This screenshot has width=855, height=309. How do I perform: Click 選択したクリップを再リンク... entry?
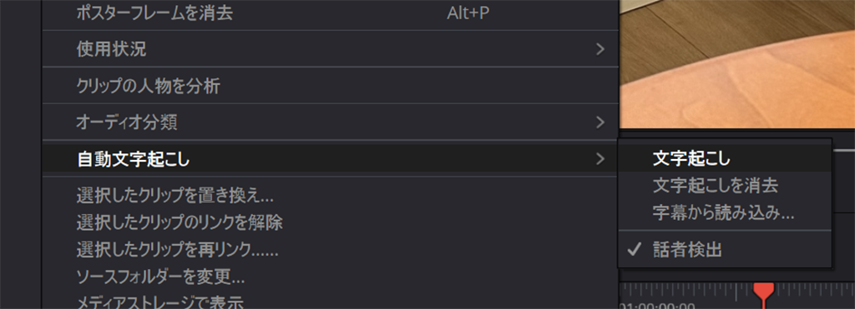coord(331,250)
